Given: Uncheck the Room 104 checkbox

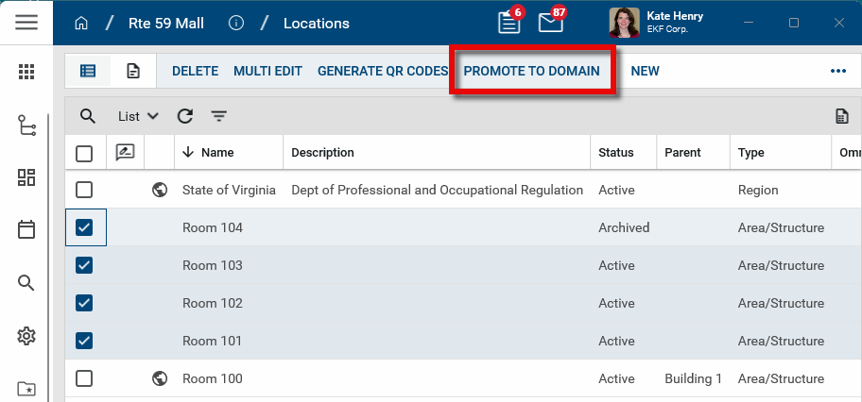Looking at the screenshot, I should click(84, 227).
